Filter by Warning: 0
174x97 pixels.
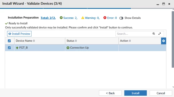click(92, 18)
